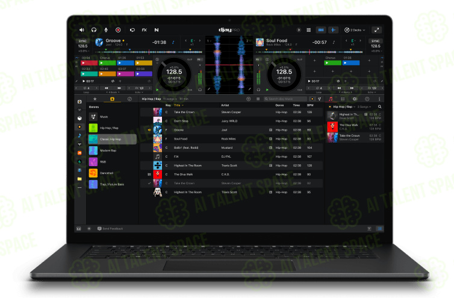Click the round chevron arrow beside djay logo
The height and width of the screenshot is (298, 454).
[x=299, y=30]
